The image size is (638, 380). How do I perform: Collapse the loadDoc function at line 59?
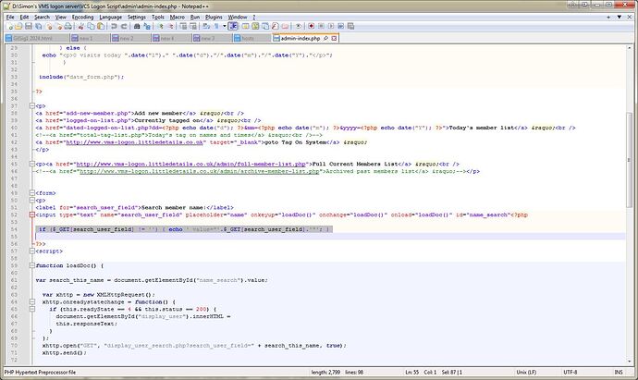[31, 265]
